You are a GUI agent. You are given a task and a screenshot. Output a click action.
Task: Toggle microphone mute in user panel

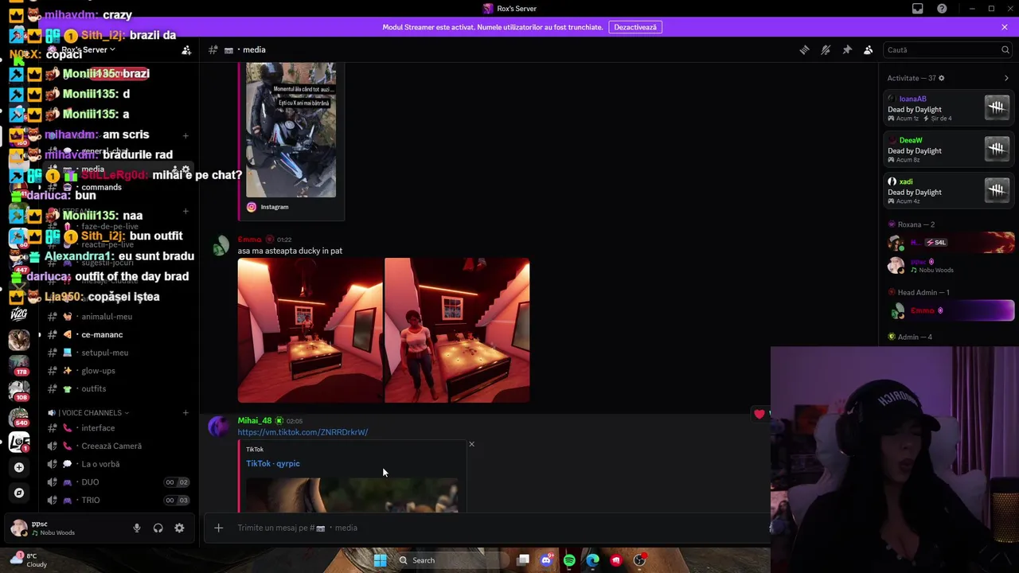pyautogui.click(x=137, y=528)
